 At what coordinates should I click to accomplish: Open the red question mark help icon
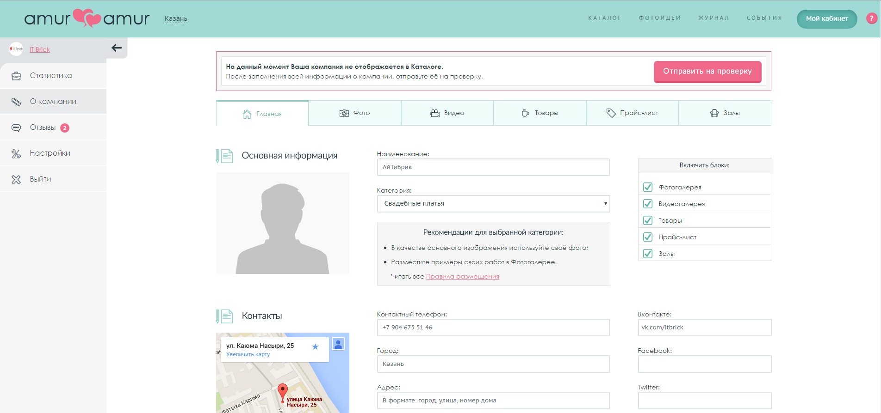872,18
